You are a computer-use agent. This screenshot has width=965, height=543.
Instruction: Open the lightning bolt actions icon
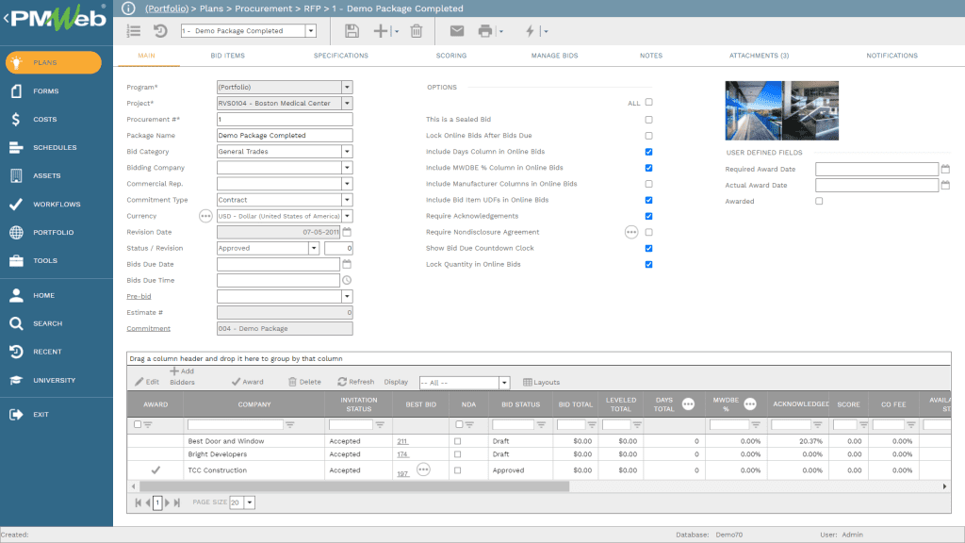click(530, 31)
